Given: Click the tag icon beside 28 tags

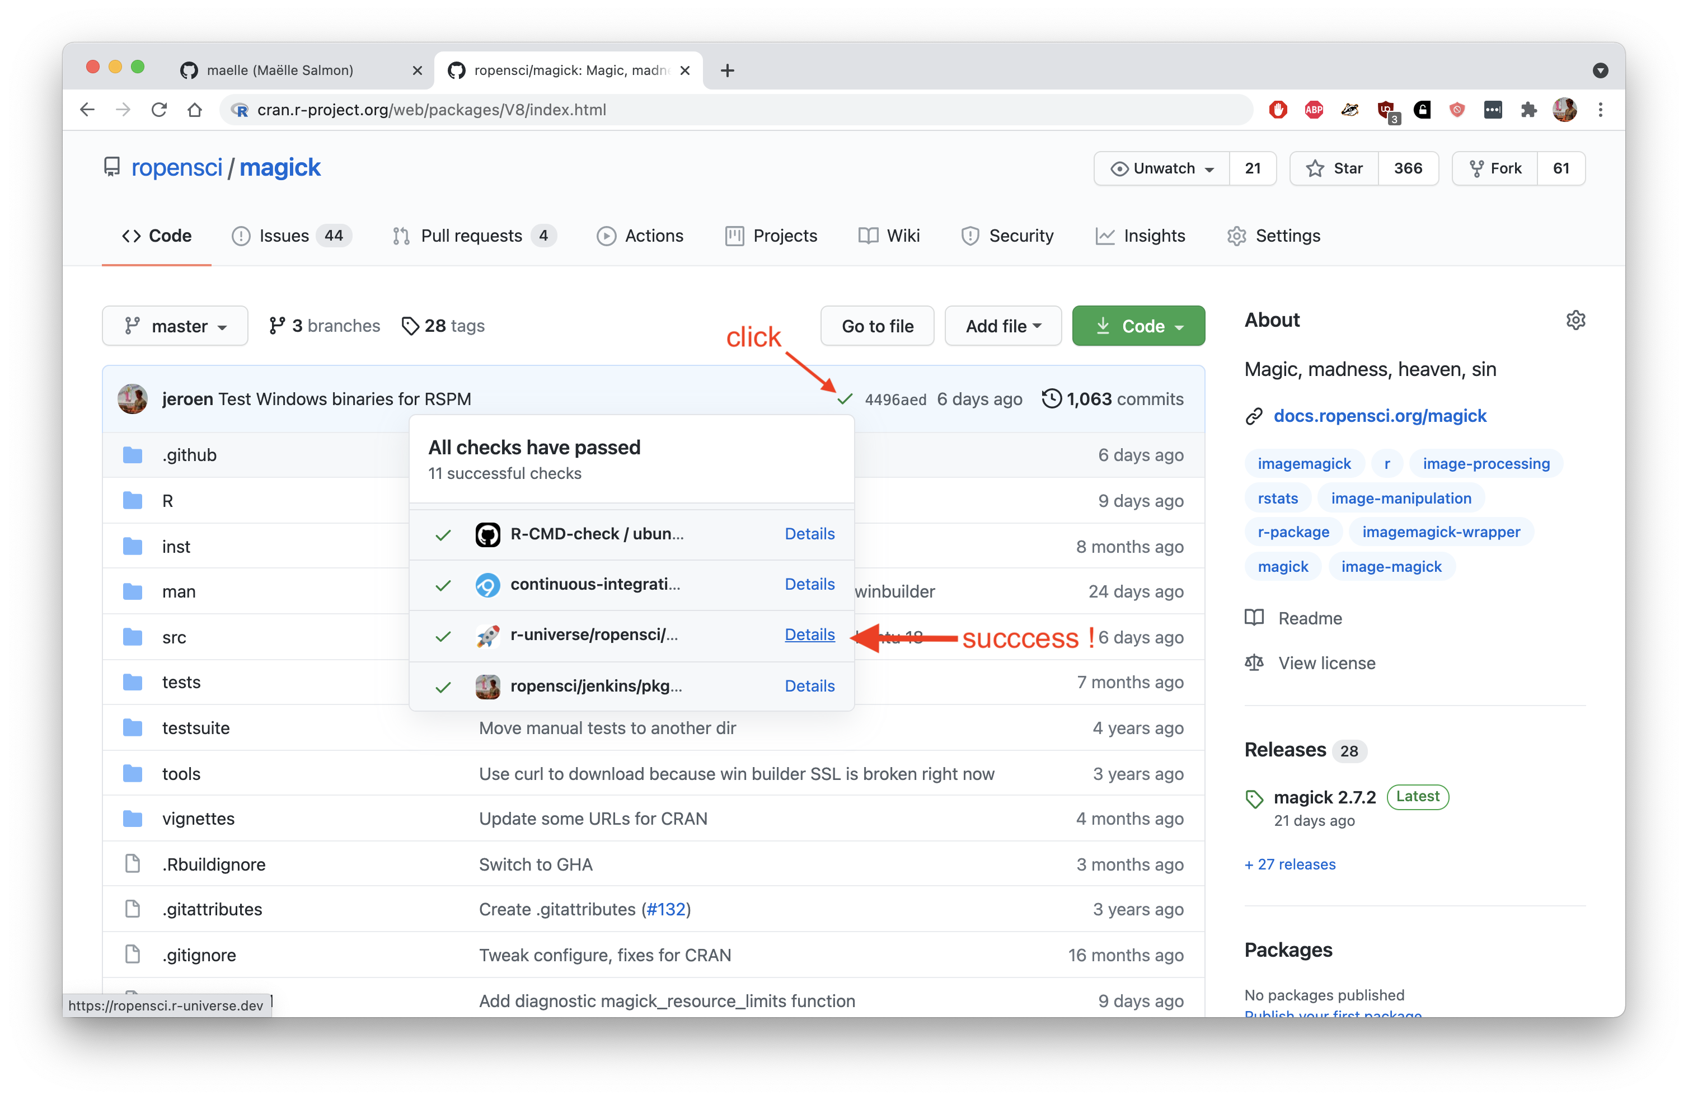Looking at the screenshot, I should coord(410,326).
